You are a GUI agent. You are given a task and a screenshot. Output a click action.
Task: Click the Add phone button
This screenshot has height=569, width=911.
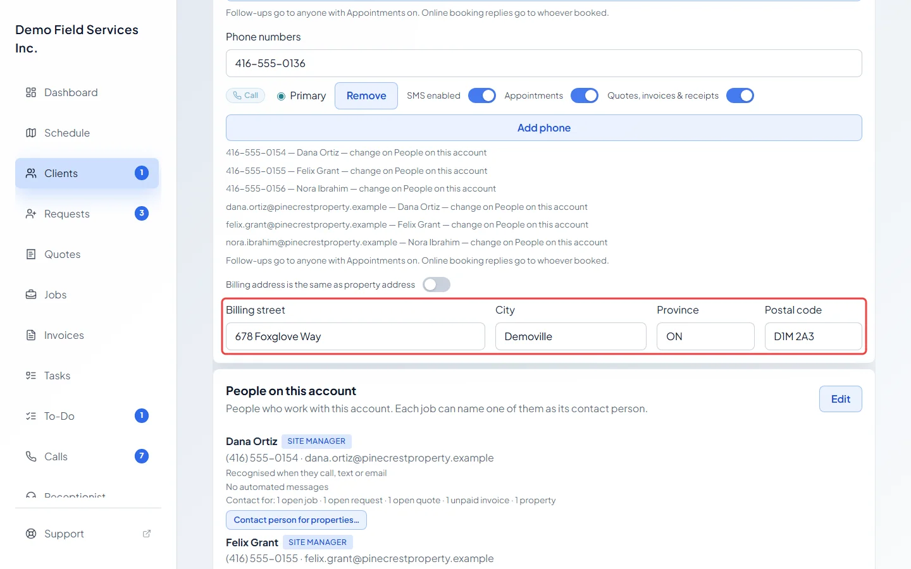click(544, 128)
